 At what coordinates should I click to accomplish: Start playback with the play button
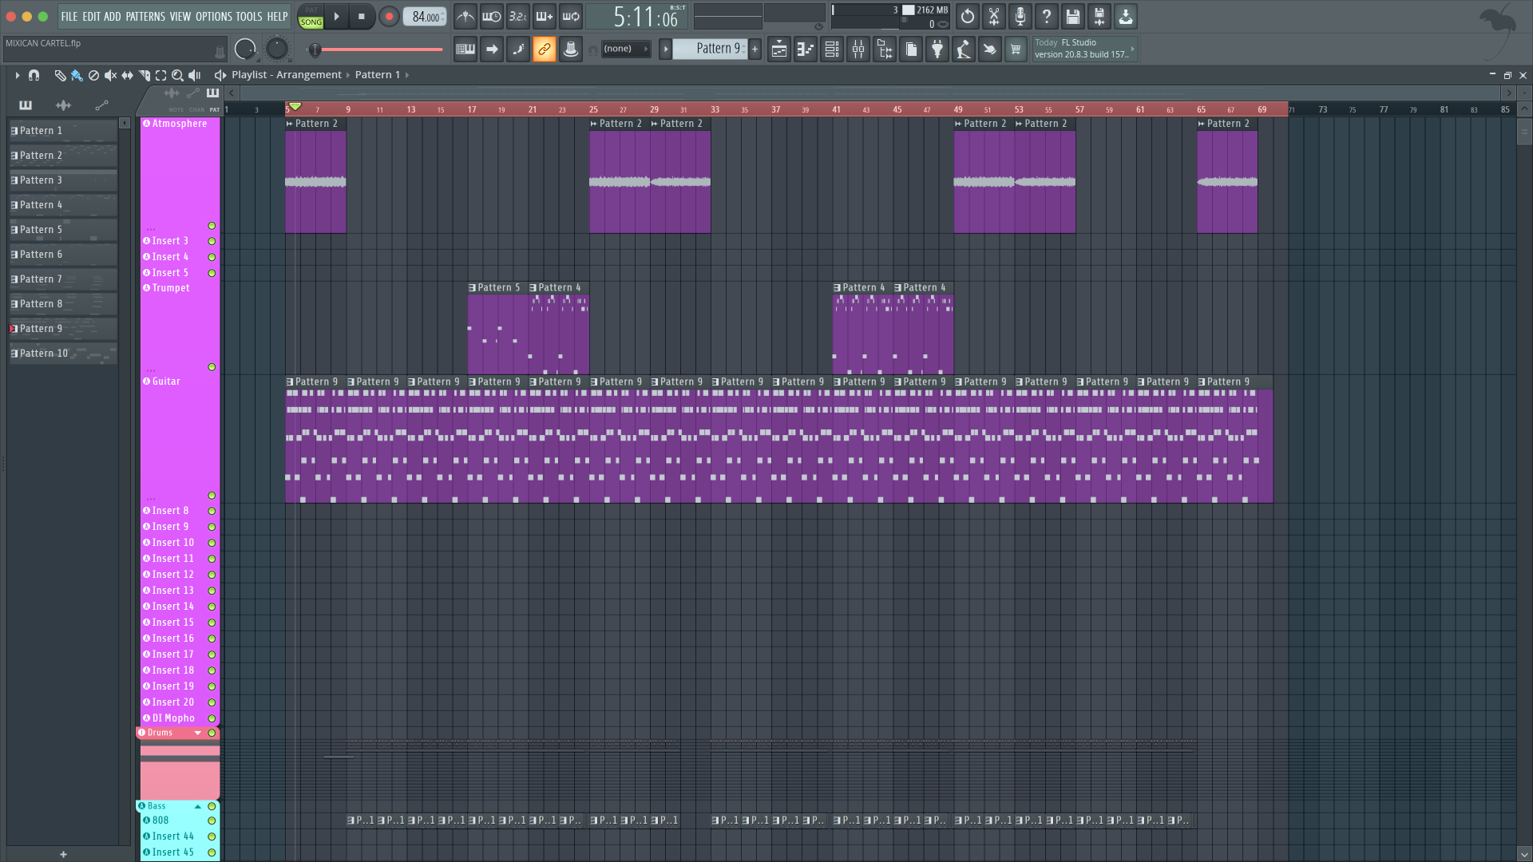(337, 16)
